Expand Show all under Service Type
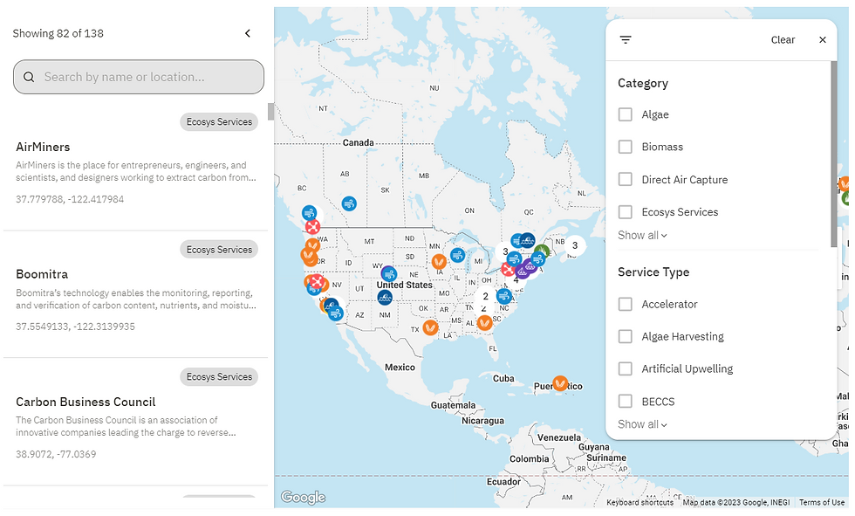Screen dimensions: 855x516 642,423
